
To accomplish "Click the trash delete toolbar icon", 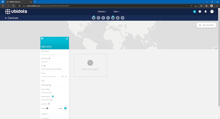I will pos(118,18).
